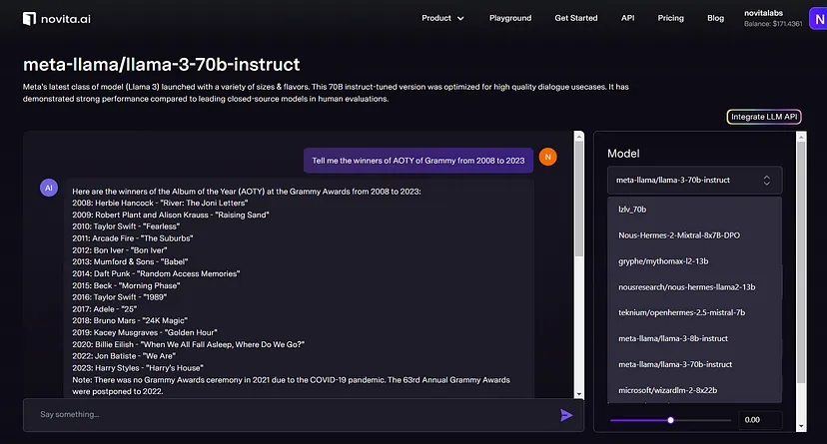Open the Blog link
The width and height of the screenshot is (827, 444).
click(x=715, y=18)
